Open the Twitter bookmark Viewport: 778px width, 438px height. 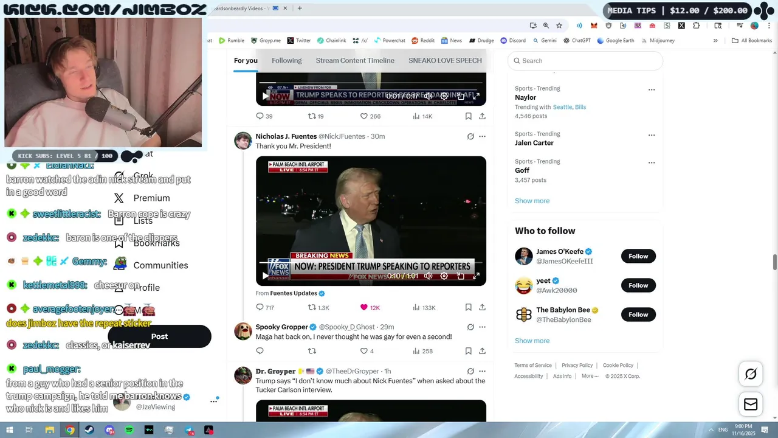click(299, 41)
